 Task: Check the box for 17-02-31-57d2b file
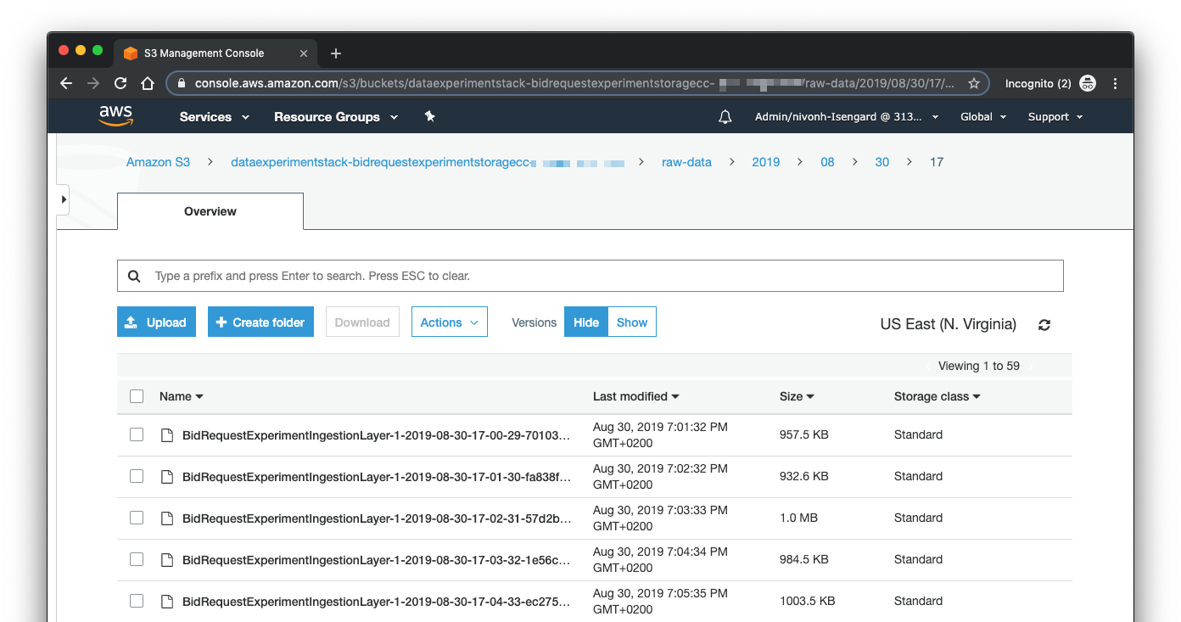(137, 518)
